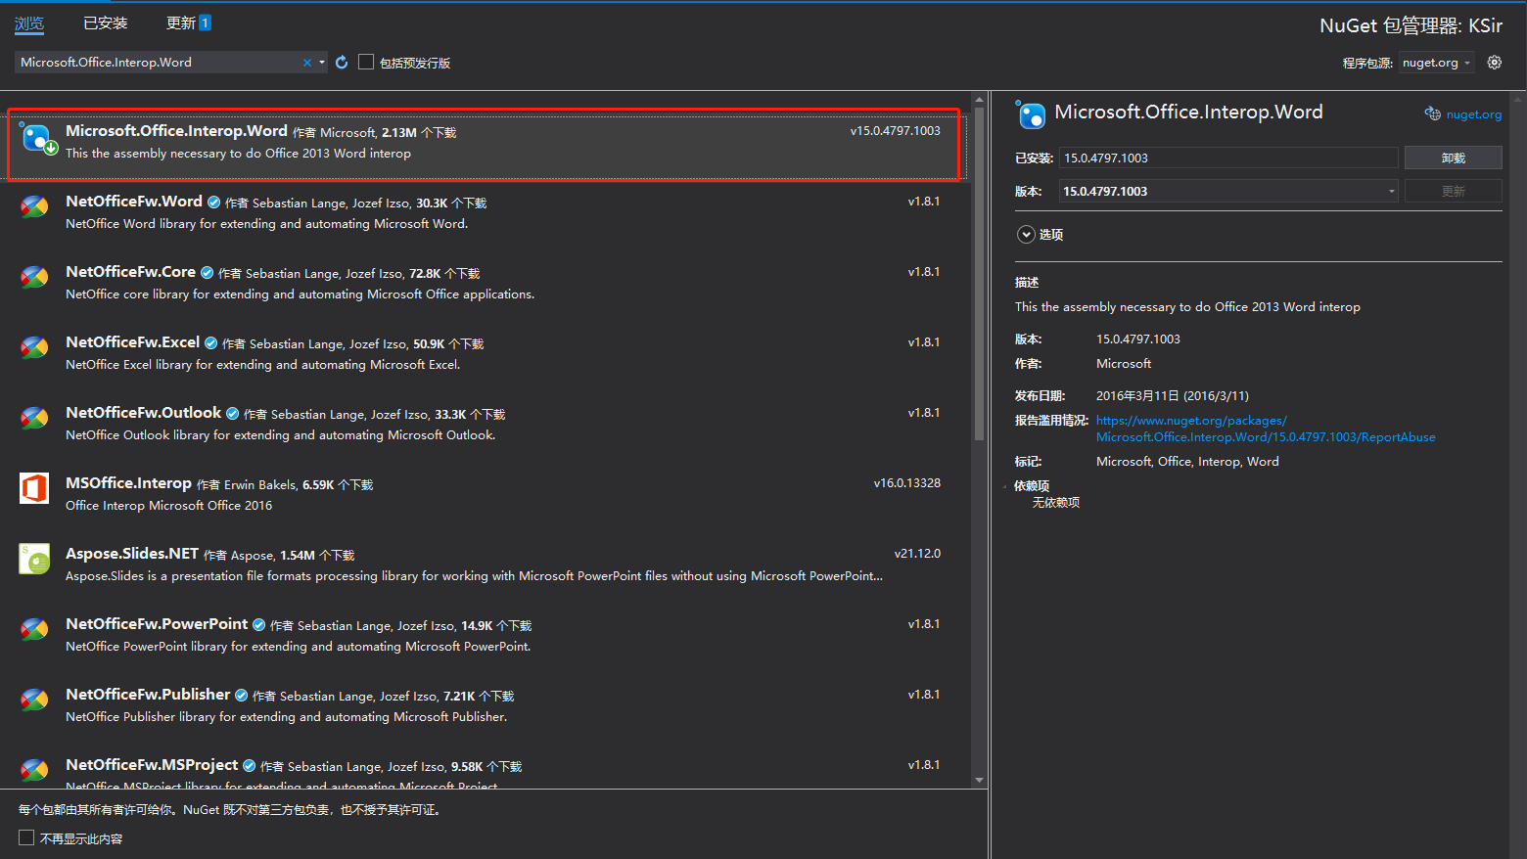Click the installed version field 15.0.4797.1003

(x=1228, y=158)
